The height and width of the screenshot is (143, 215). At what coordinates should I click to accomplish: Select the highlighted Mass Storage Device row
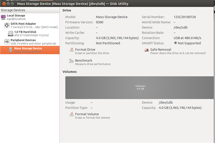[x=30, y=50]
